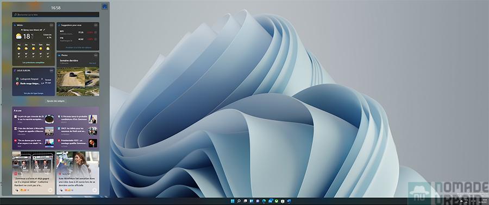Open the Météo widget options menu
489x205 pixels.
click(x=52, y=25)
